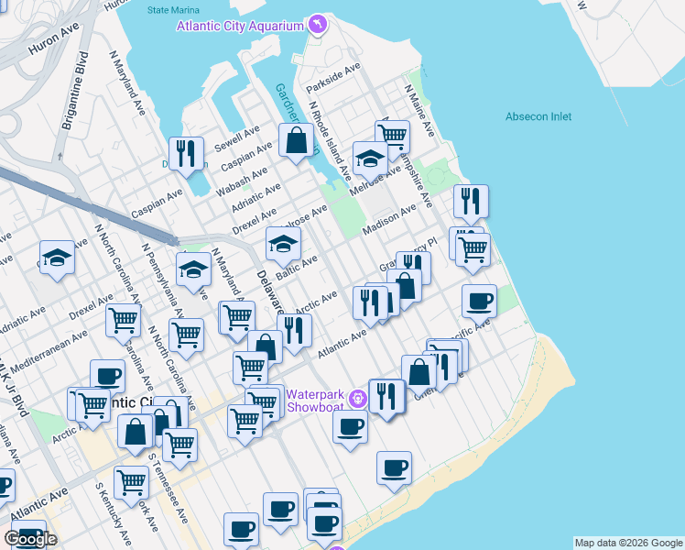Open the Google logo link
The height and width of the screenshot is (550, 685).
pyautogui.click(x=30, y=539)
